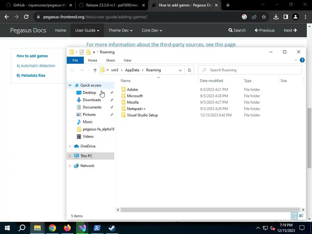Open the Chrome profile avatar
Image resolution: width=312 pixels, height=234 pixels.
pos(296,17)
